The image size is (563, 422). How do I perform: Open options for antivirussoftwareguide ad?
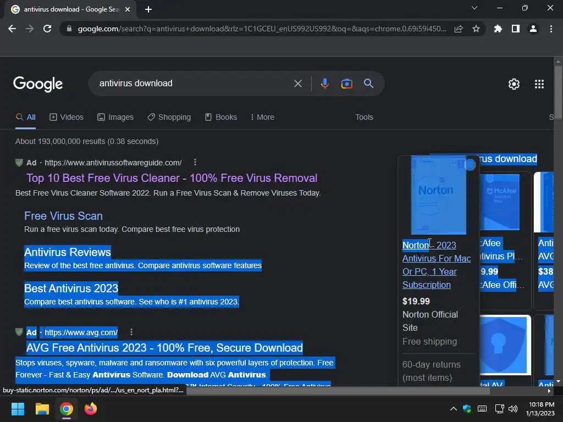click(195, 163)
